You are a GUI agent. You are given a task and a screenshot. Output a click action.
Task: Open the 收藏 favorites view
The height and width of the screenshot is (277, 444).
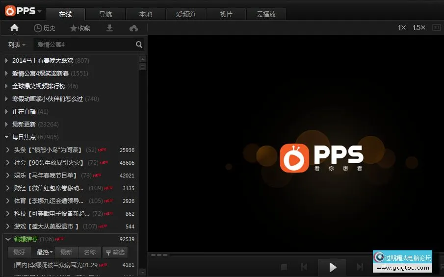[x=80, y=28]
